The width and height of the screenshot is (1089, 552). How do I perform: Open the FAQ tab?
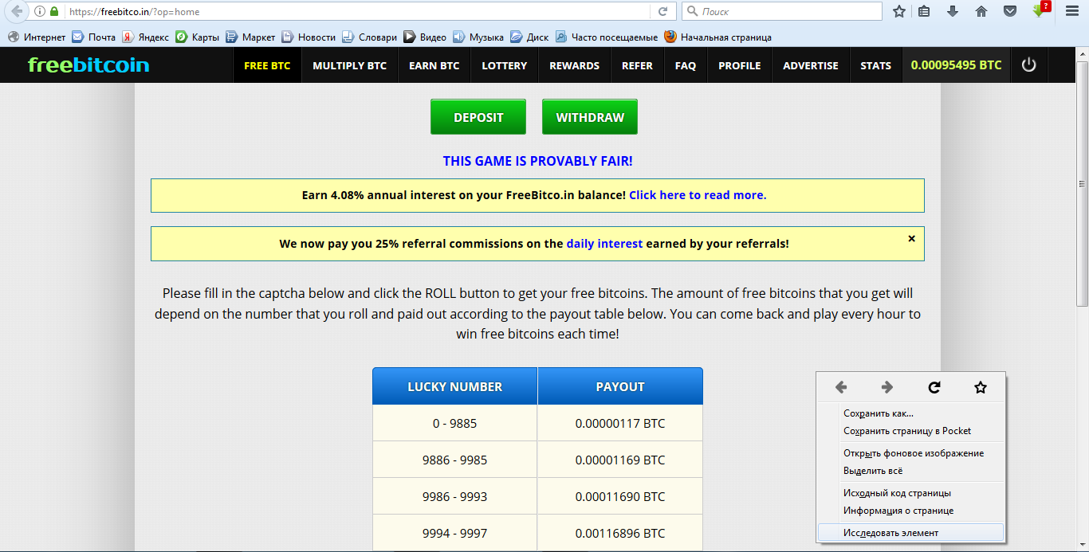685,65
